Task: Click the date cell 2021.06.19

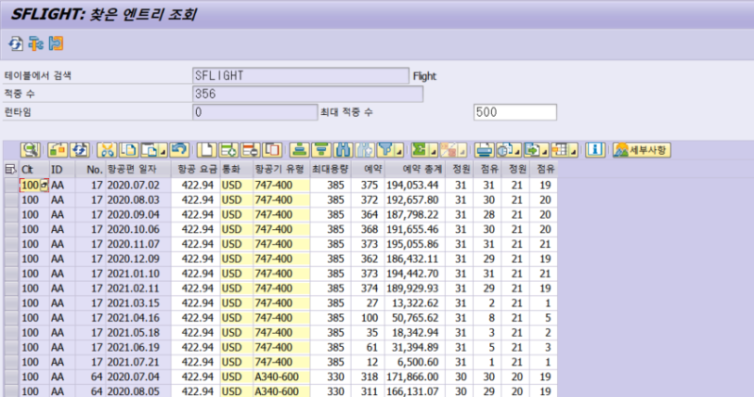Action: (139, 347)
